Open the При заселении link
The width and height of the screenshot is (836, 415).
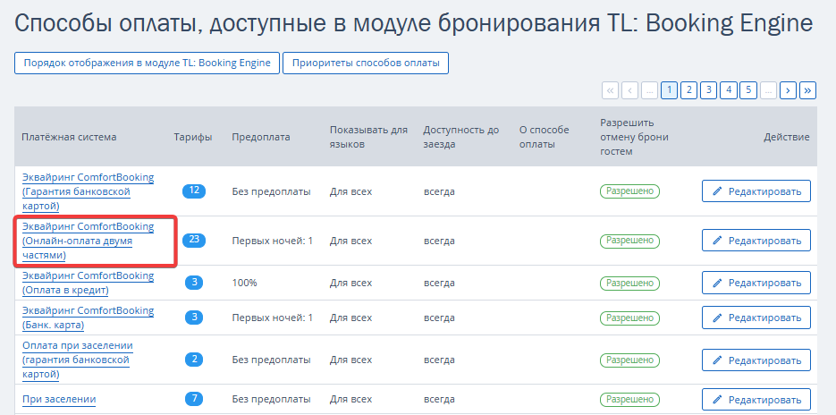[59, 399]
